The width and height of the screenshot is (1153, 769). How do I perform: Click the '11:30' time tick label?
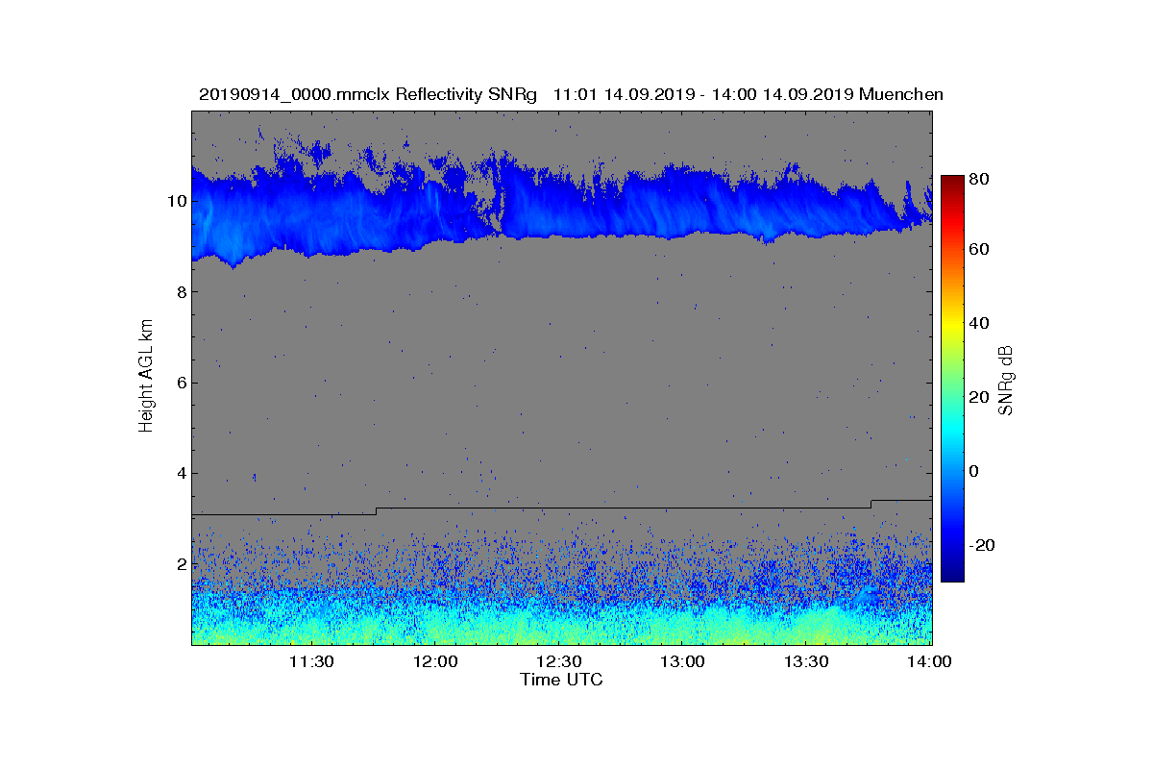[310, 661]
